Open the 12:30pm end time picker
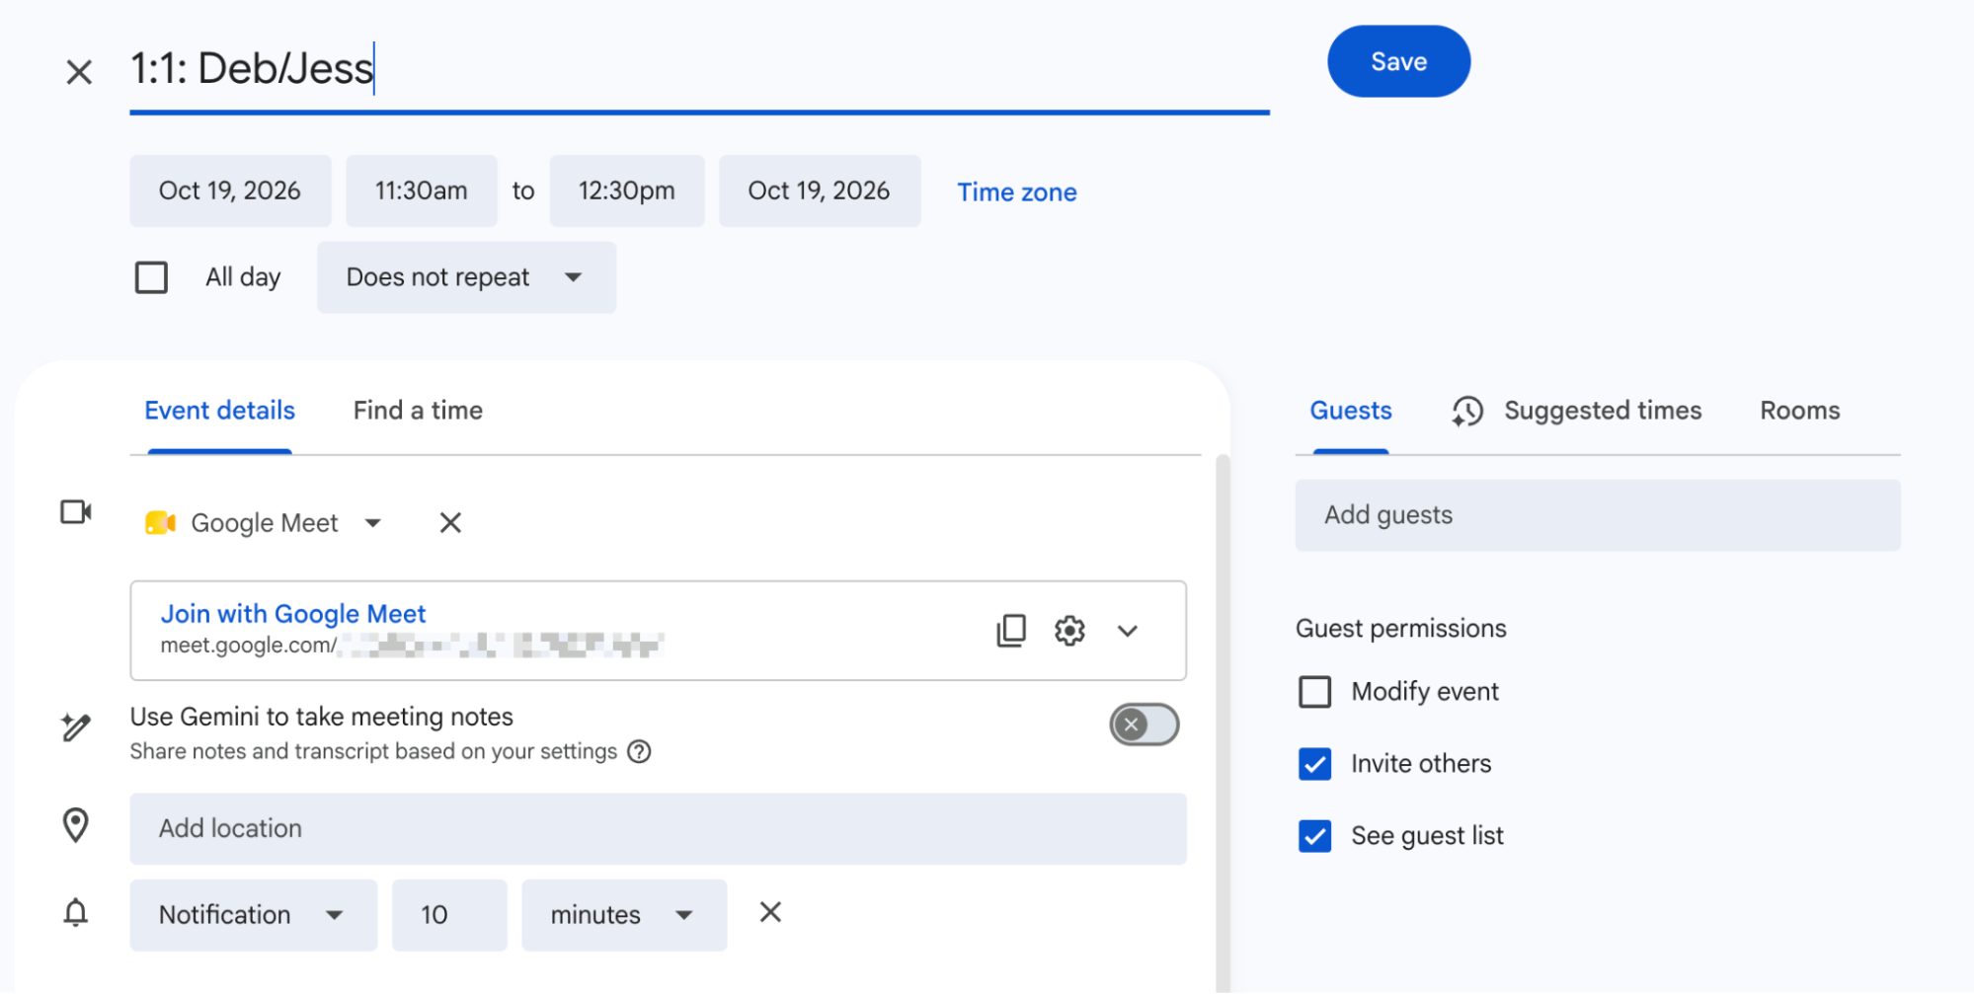 click(627, 191)
